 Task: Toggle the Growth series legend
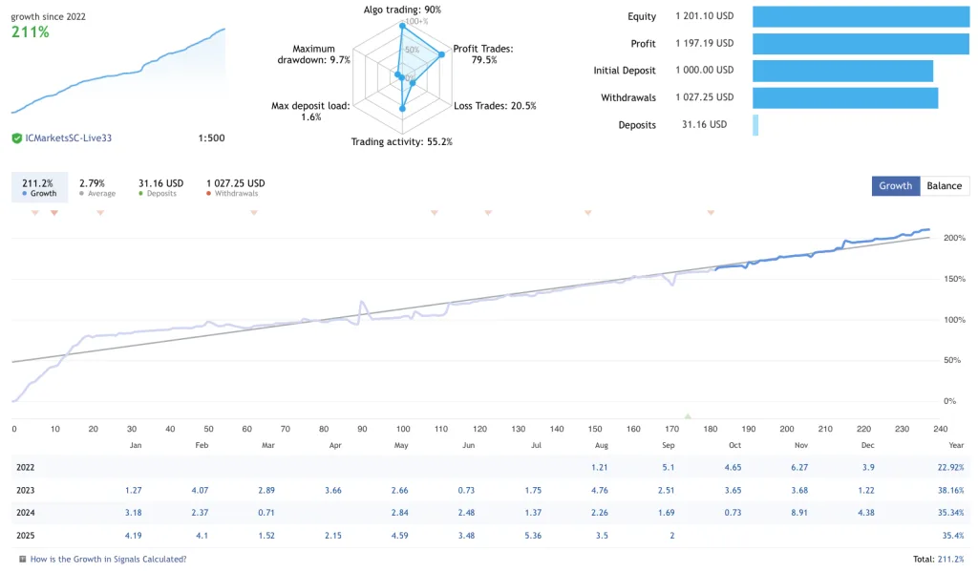point(39,187)
